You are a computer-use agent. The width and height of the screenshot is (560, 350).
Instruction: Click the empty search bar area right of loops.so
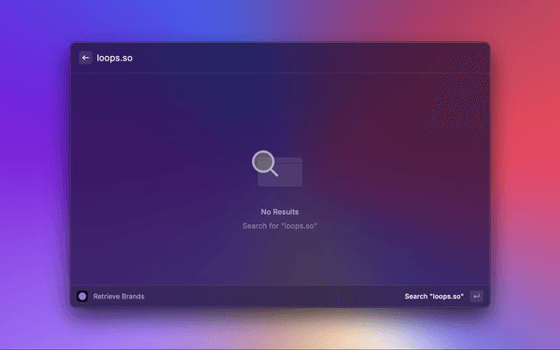pyautogui.click(x=306, y=58)
